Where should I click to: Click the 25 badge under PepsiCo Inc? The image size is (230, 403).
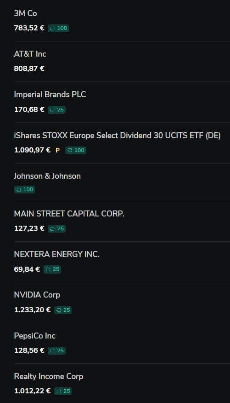click(56, 351)
